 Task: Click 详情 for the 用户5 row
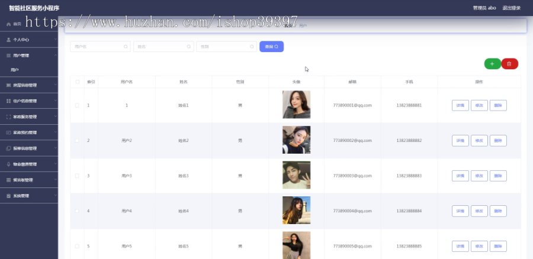tap(460, 246)
